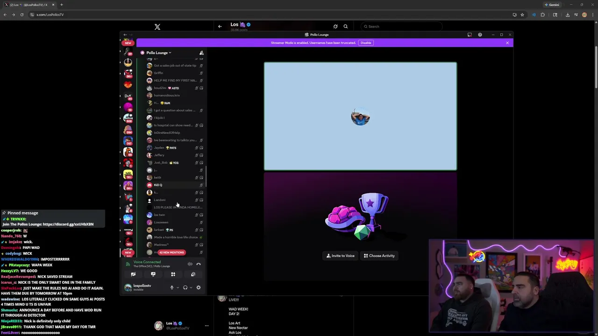This screenshot has height=336, width=598.
Task: Select voice user InDireNeedOfHelp
Action: click(175, 133)
